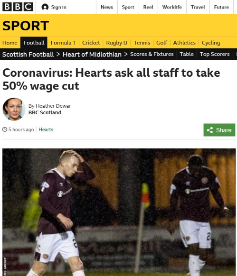Go to the Scottish Football breadcrumb
Viewport: 237px width, 276px height.
coord(28,54)
